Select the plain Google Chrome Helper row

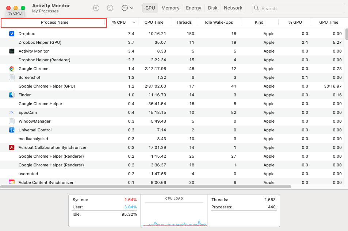[x=172, y=104]
